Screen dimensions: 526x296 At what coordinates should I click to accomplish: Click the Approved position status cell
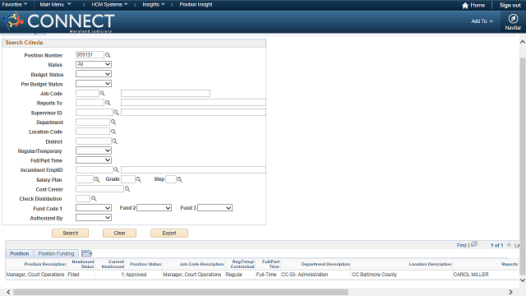click(x=136, y=275)
